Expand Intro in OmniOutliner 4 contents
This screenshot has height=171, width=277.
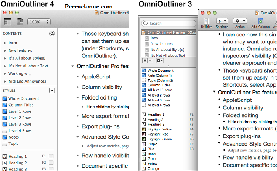click(x=5, y=43)
